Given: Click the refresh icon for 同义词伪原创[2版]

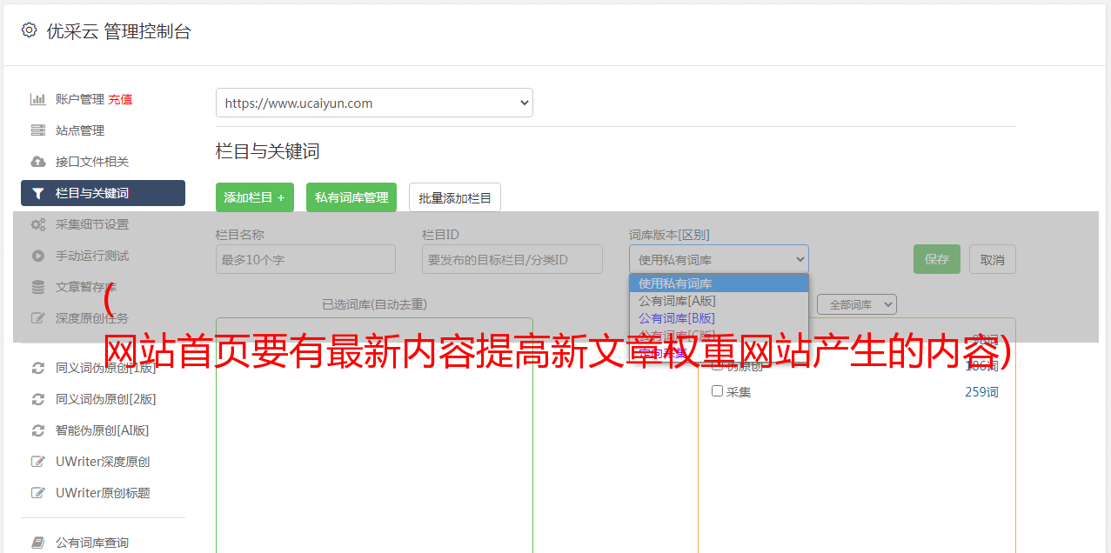Looking at the screenshot, I should (x=37, y=399).
